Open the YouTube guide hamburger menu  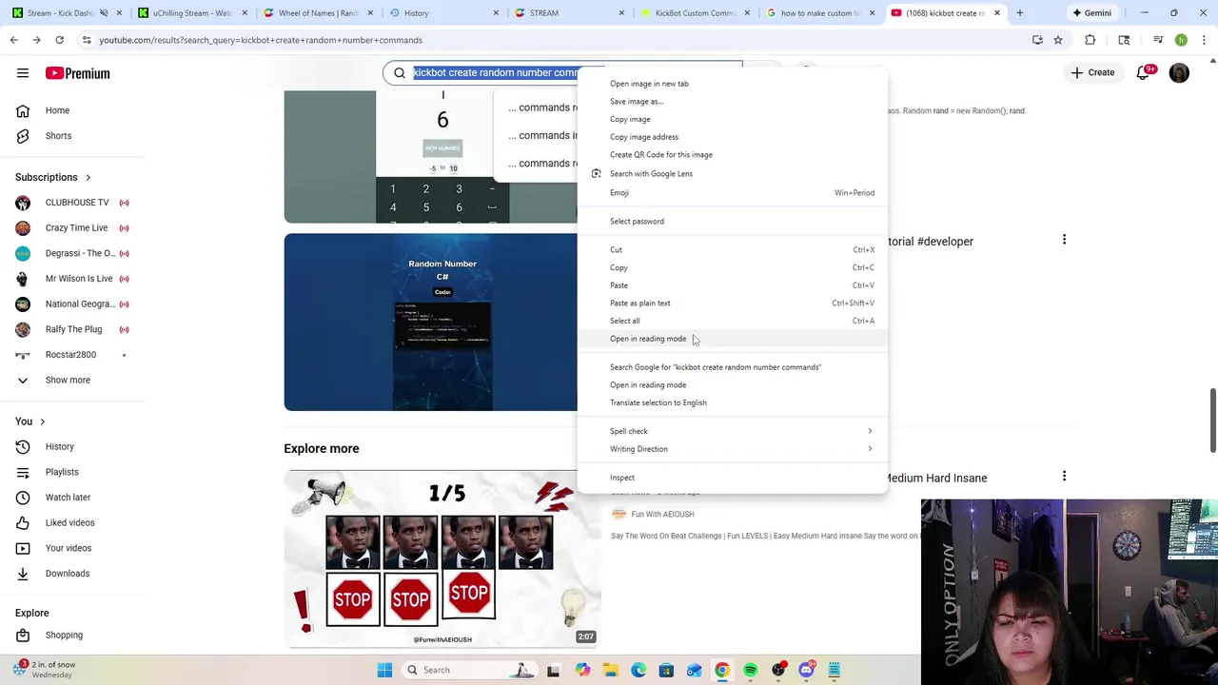pyautogui.click(x=23, y=73)
